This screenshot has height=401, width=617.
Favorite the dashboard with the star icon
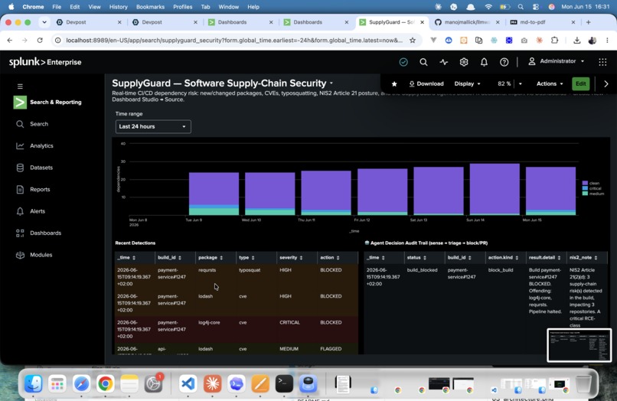pyautogui.click(x=394, y=84)
